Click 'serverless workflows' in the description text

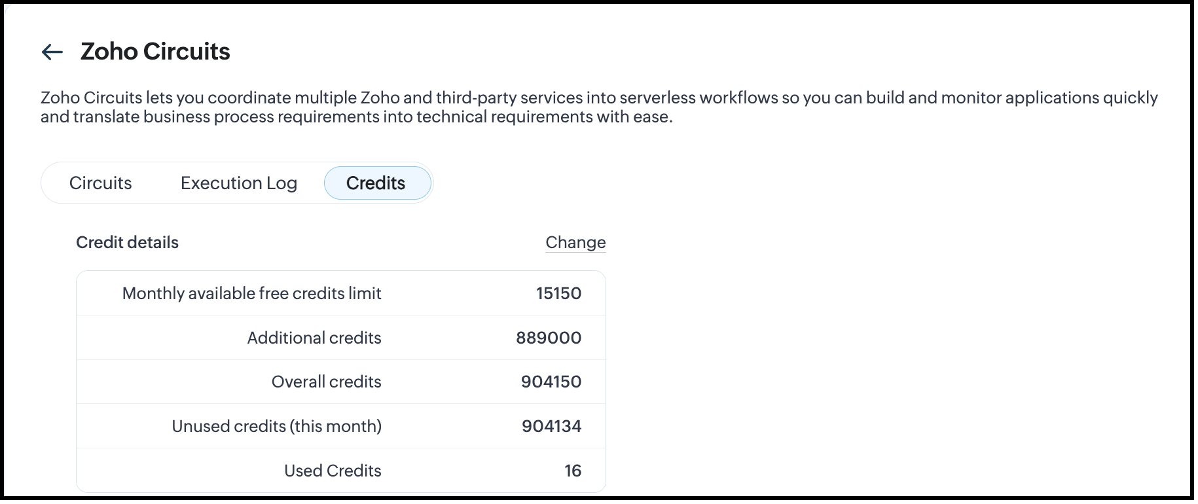click(x=699, y=98)
